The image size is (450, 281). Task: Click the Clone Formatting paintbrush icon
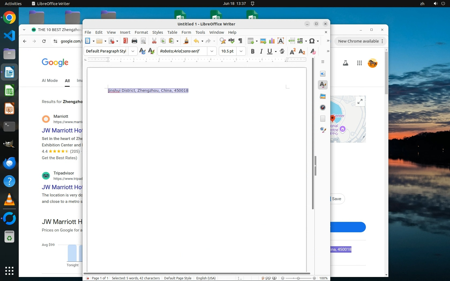pyautogui.click(x=186, y=41)
